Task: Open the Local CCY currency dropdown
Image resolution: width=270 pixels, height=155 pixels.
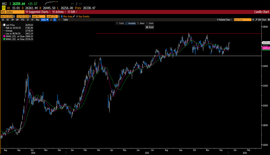Action: coord(52,16)
